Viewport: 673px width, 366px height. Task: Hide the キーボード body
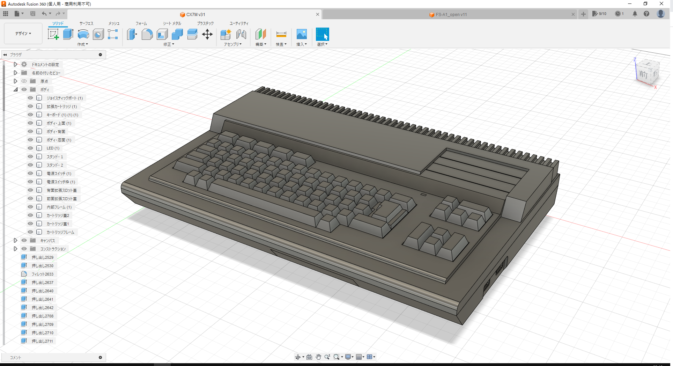coord(30,115)
